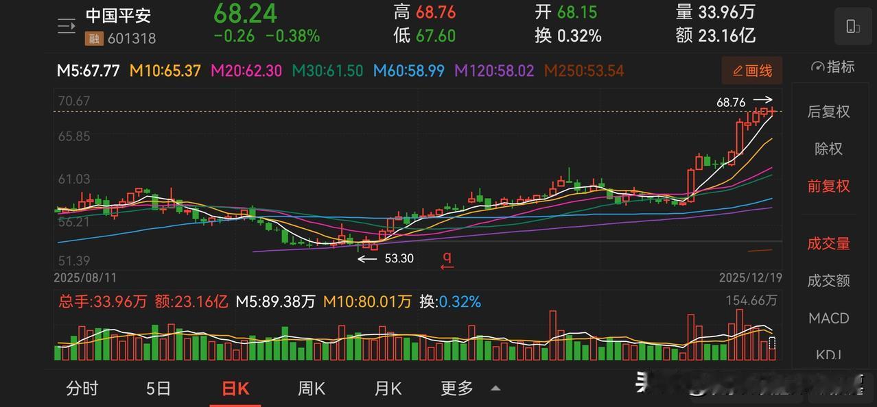Switch sub-chart to 成交量
The image size is (877, 407).
828,243
